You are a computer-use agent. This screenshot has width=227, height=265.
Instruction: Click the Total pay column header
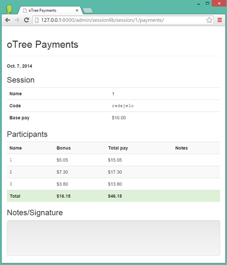point(118,148)
